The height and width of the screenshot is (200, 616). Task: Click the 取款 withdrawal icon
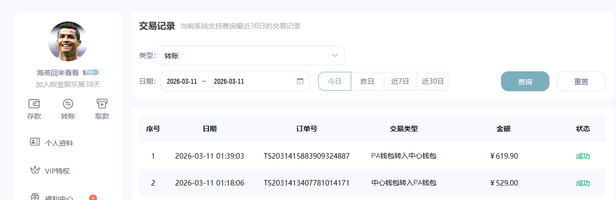pos(102,104)
